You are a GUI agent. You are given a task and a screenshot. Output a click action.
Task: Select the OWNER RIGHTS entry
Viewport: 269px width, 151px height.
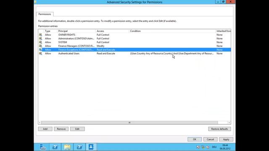(x=134, y=35)
